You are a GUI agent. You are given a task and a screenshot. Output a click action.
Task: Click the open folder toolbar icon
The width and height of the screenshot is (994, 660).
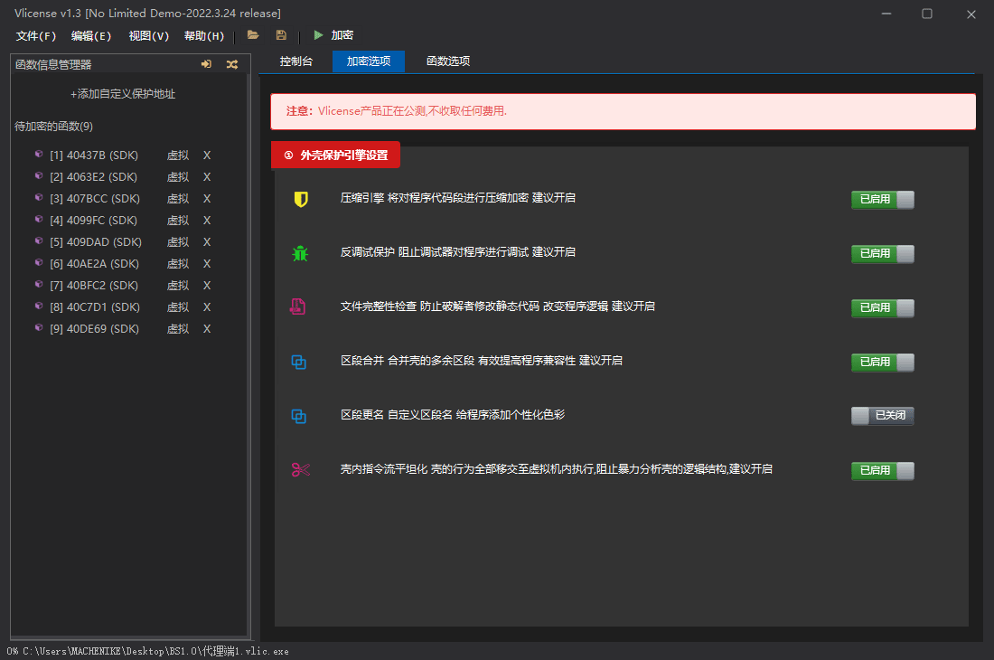pos(253,35)
